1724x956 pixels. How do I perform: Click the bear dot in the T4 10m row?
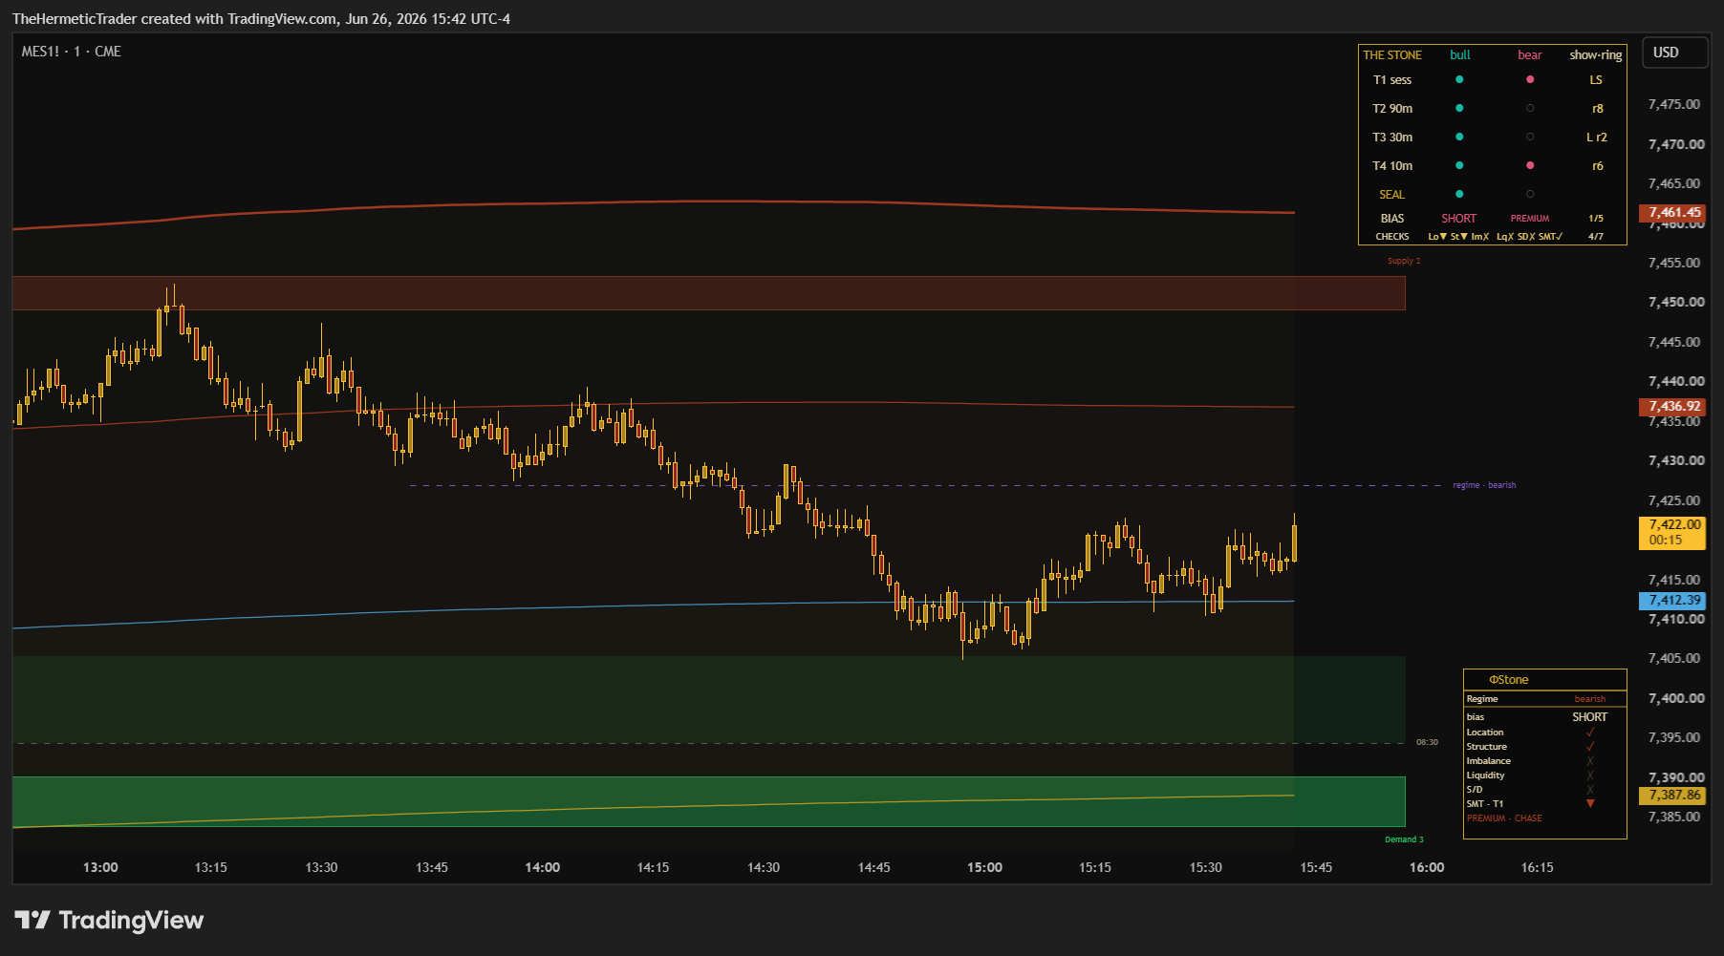coord(1530,165)
